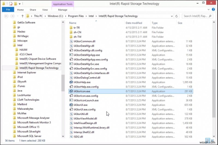Viewport: 218px width, 145px height.
Task: Open the address bar history dropdown
Action: (172, 16)
